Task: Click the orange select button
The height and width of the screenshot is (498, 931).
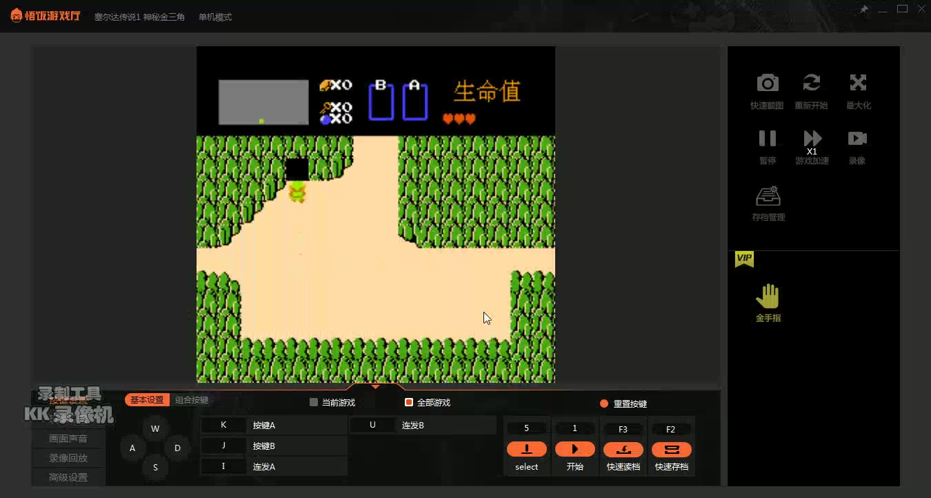Action: click(527, 449)
